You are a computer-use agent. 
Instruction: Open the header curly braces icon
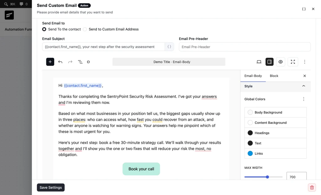point(304,9)
